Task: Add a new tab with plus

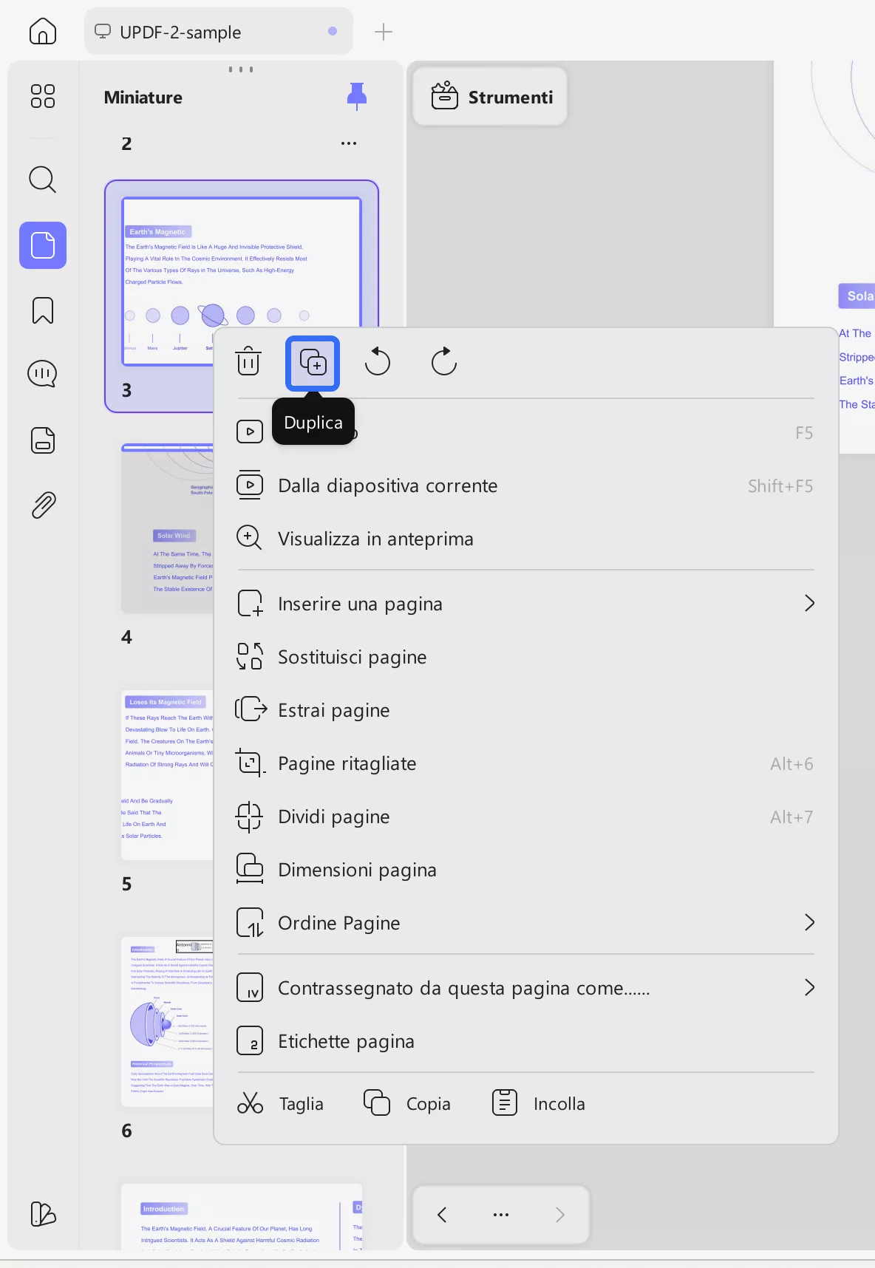Action: (x=384, y=32)
